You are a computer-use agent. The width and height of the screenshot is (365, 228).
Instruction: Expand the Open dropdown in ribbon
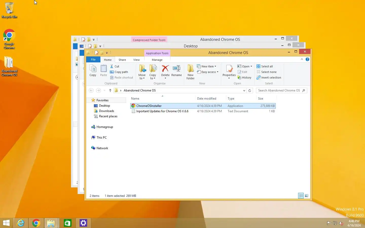pyautogui.click(x=245, y=66)
